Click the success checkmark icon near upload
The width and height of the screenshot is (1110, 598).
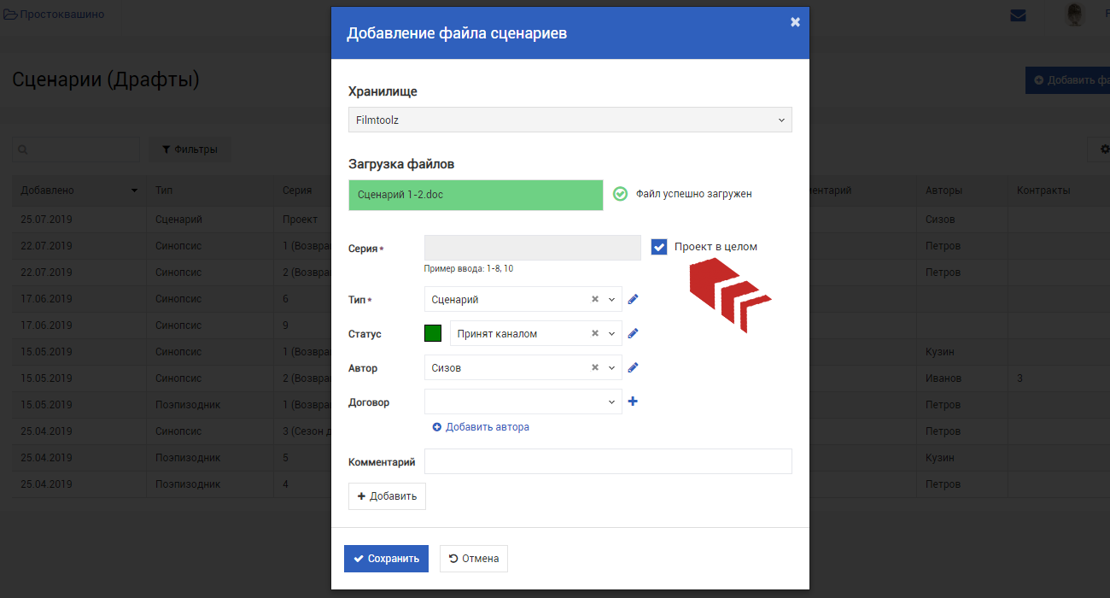pos(621,194)
